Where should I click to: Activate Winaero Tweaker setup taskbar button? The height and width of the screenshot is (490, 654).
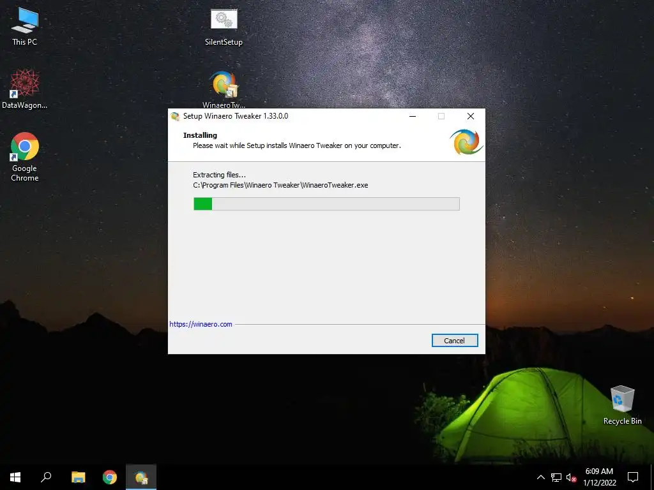[x=141, y=477]
